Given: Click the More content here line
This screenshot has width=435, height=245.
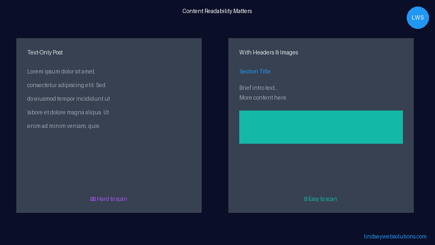Looking at the screenshot, I should [x=263, y=97].
